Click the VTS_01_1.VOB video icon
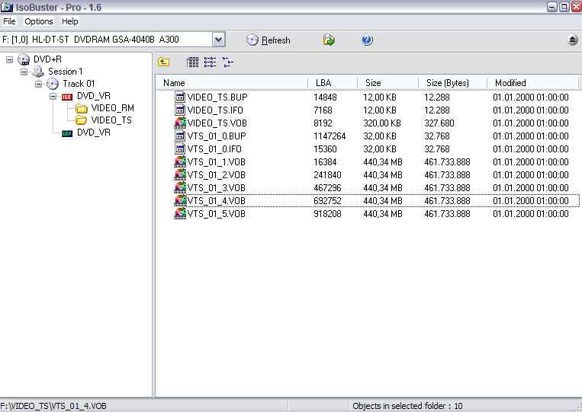 click(x=180, y=162)
